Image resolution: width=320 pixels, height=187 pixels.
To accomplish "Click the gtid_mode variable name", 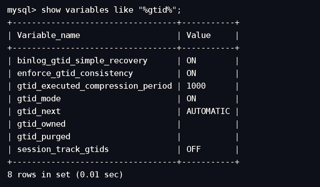I will (x=39, y=99).
